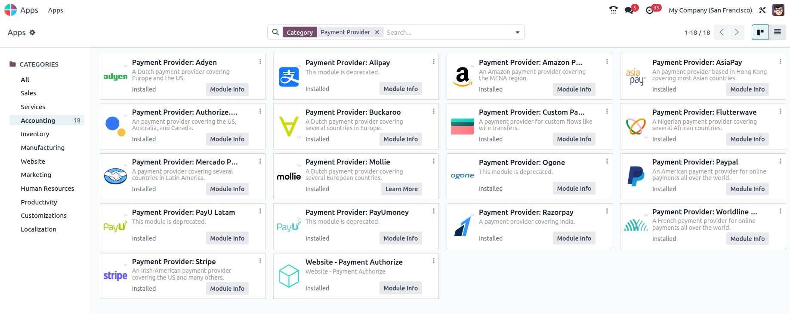790x314 pixels.
Task: Select the Inventory category
Action: pyautogui.click(x=35, y=134)
